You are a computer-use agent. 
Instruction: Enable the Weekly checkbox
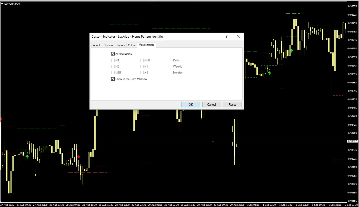click(x=171, y=66)
